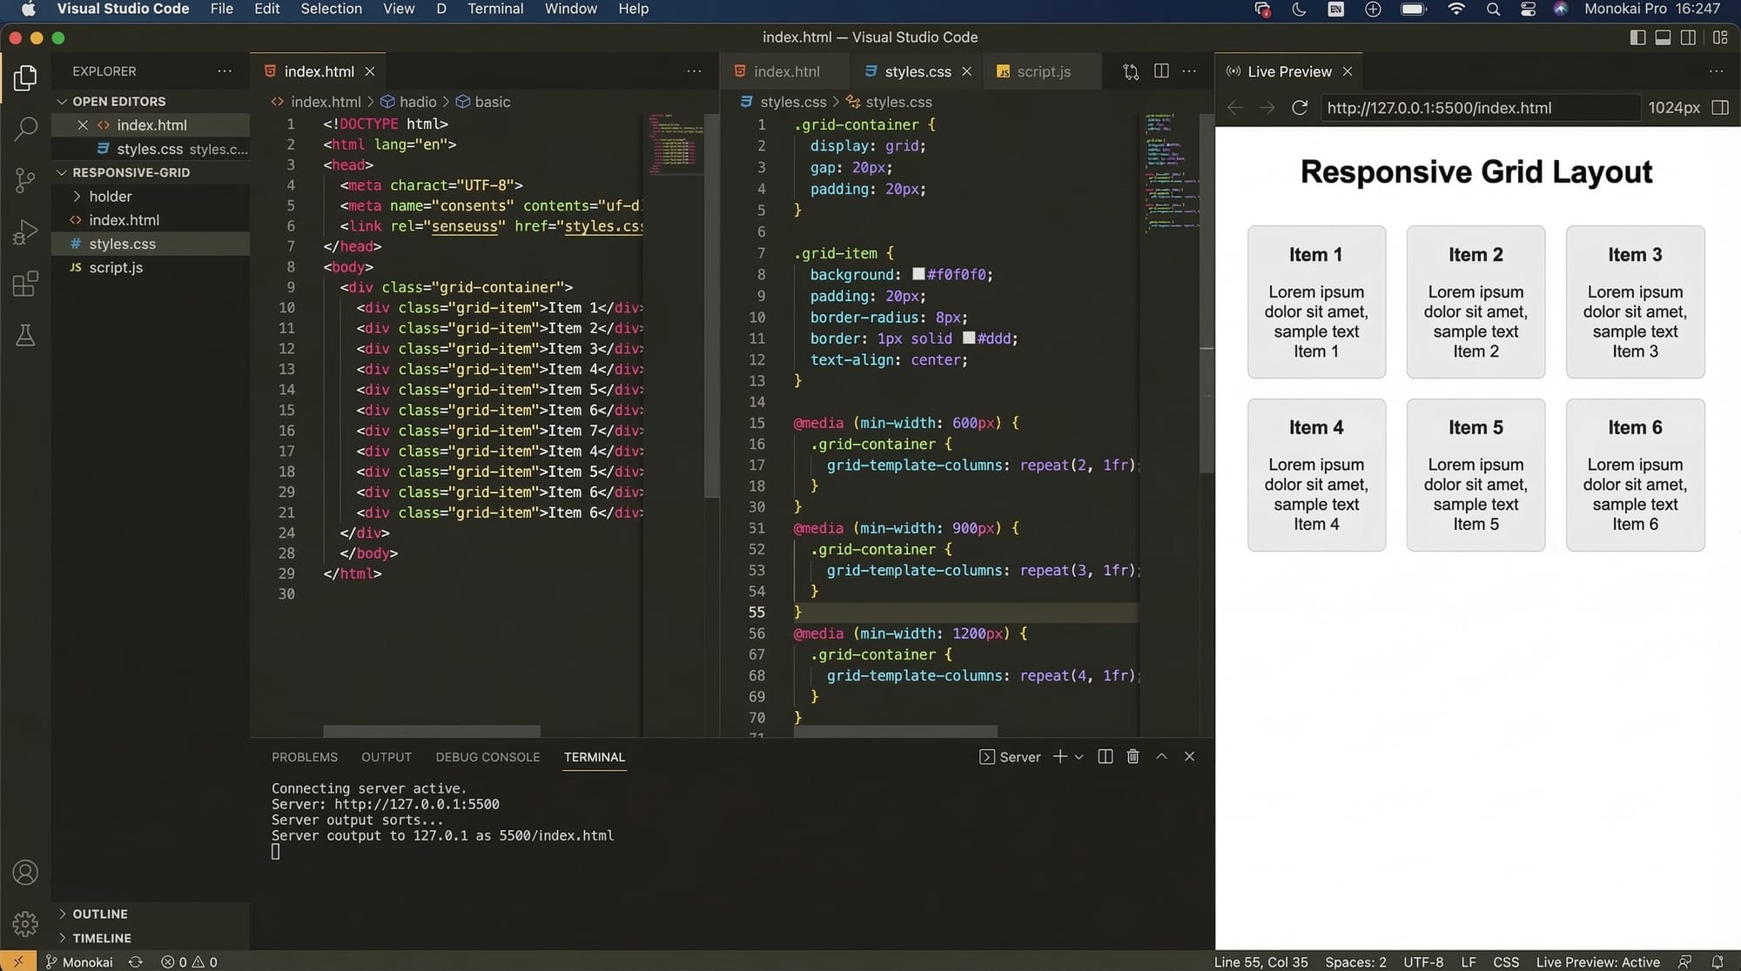Image resolution: width=1741 pixels, height=971 pixels.
Task: Split the terminal panel
Action: click(x=1105, y=756)
